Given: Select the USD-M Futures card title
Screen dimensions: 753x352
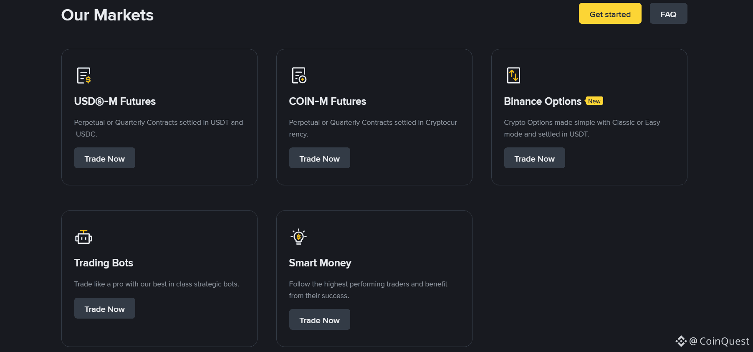Looking at the screenshot, I should 115,101.
